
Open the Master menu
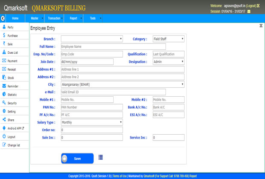(x=37, y=18)
